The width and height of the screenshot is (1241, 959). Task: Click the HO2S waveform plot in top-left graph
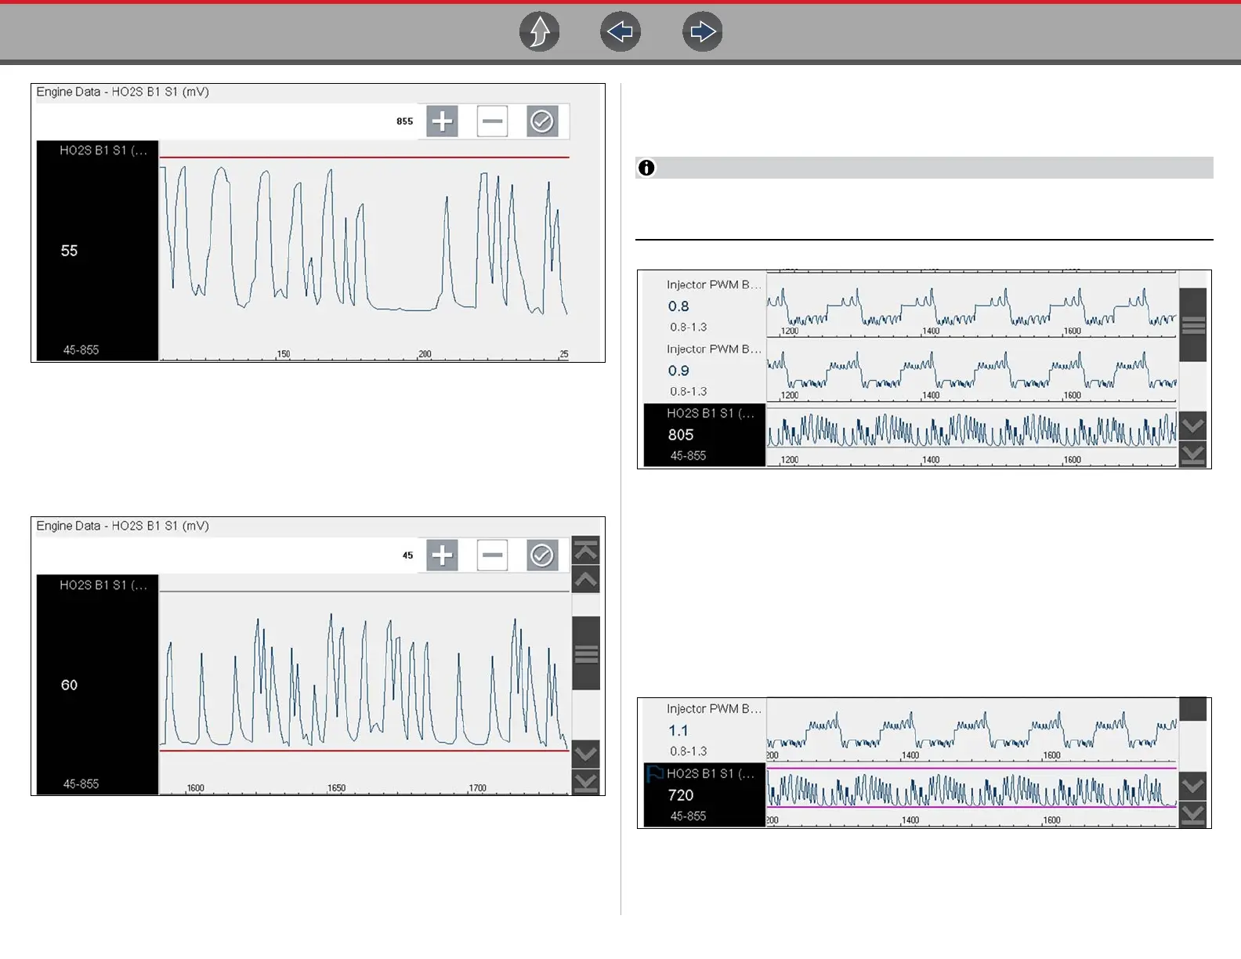coord(364,251)
